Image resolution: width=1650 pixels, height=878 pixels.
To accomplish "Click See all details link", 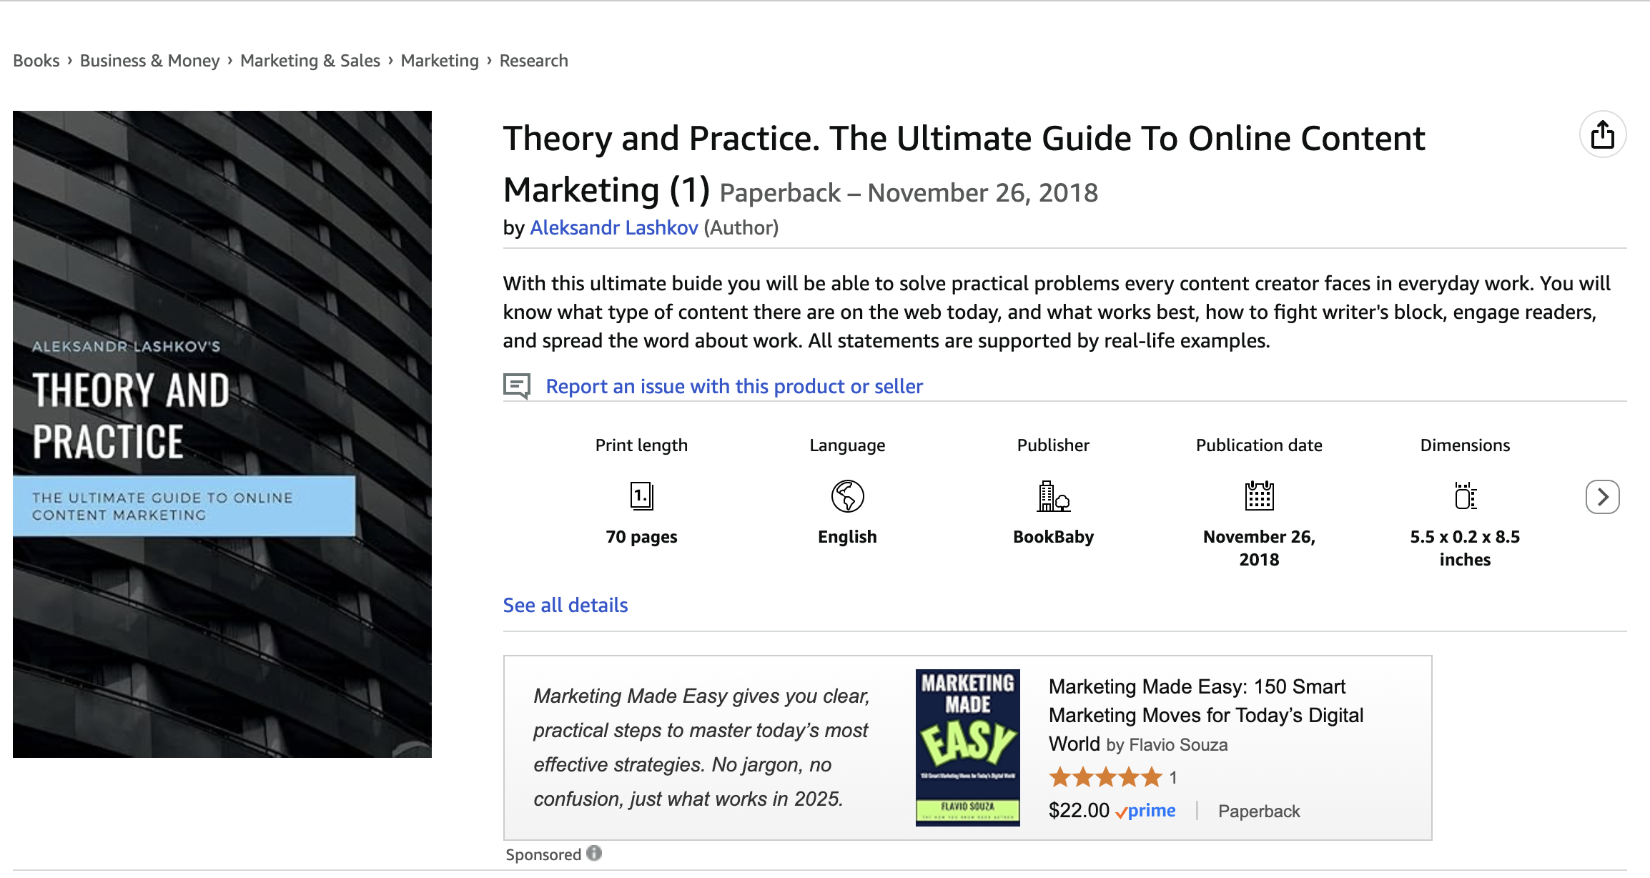I will (x=565, y=605).
